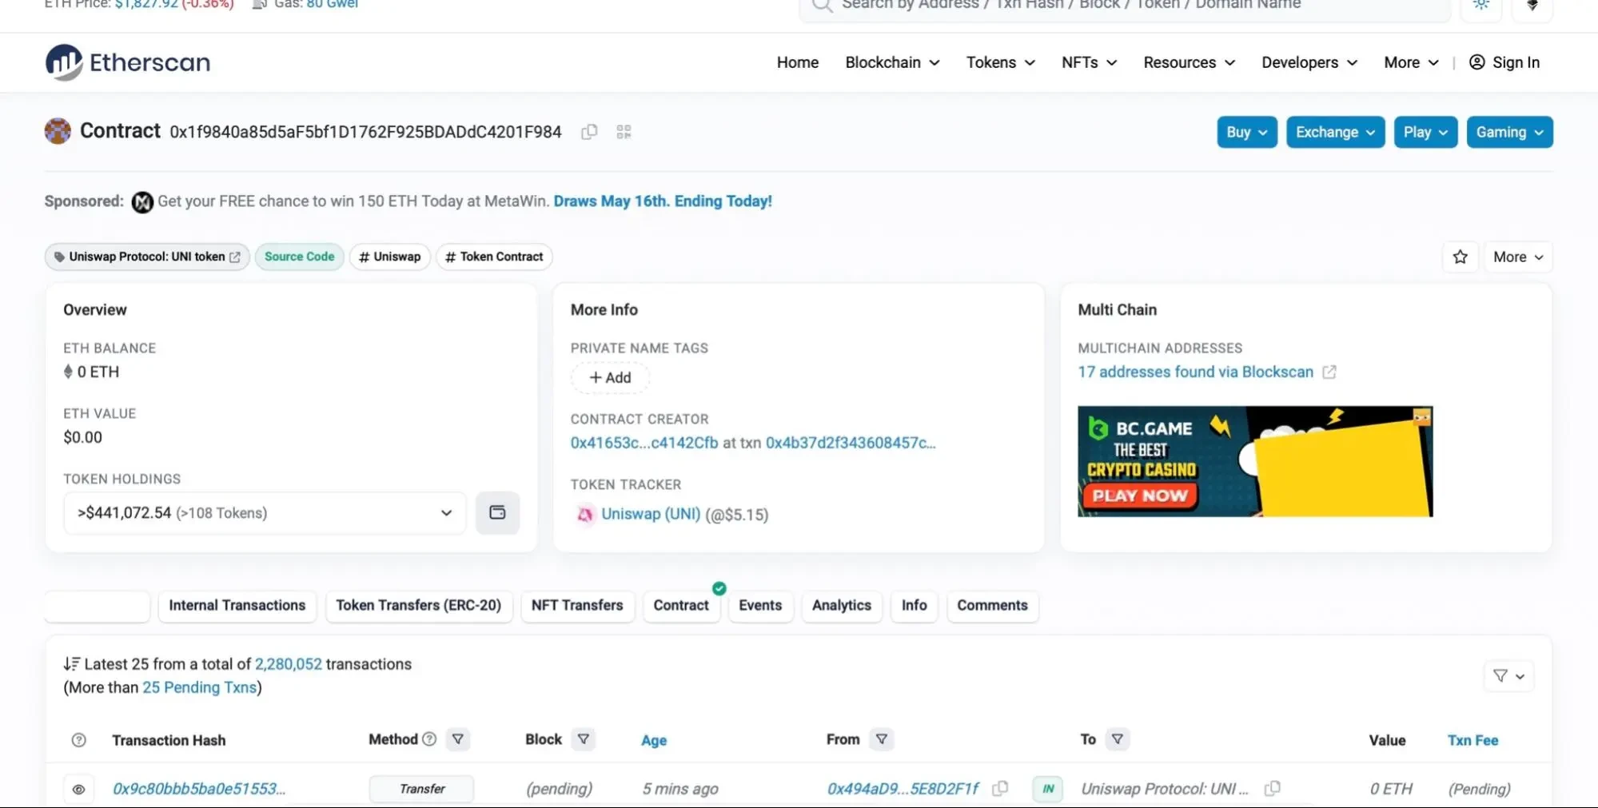Switch to Internal Transactions tab
This screenshot has height=808, width=1598.
pos(237,606)
